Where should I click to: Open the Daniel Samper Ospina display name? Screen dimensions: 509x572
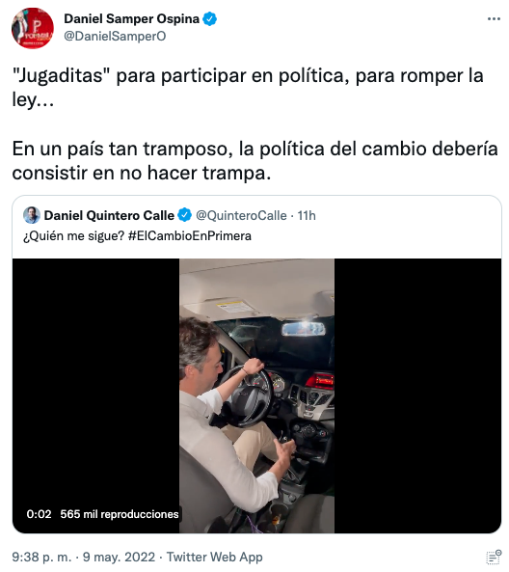coord(132,18)
